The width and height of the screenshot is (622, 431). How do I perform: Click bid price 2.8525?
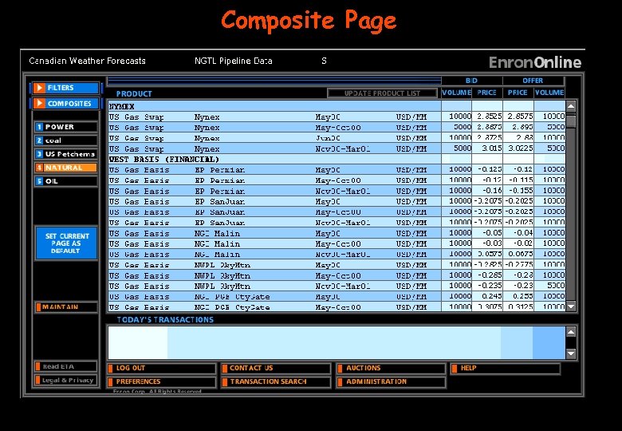pyautogui.click(x=487, y=117)
